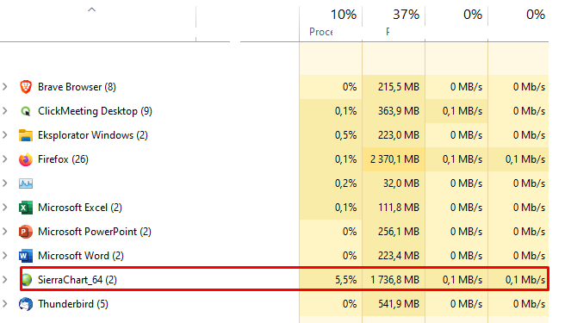Click the ClickMeeting Desktop icon
This screenshot has height=323, width=571.
click(26, 111)
